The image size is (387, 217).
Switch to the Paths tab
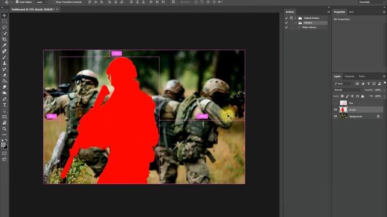tap(362, 77)
